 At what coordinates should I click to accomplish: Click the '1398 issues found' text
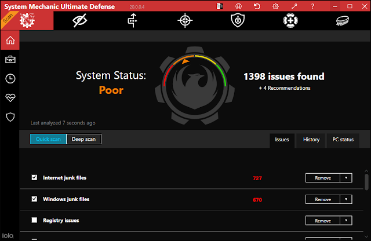(284, 76)
